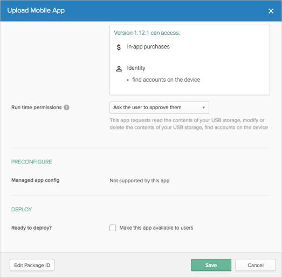Click the Upload Mobile App title bar
The height and width of the screenshot is (278, 282).
(141, 11)
